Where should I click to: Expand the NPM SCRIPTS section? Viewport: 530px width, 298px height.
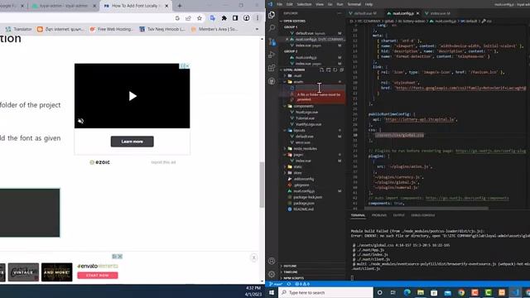pos(292,278)
